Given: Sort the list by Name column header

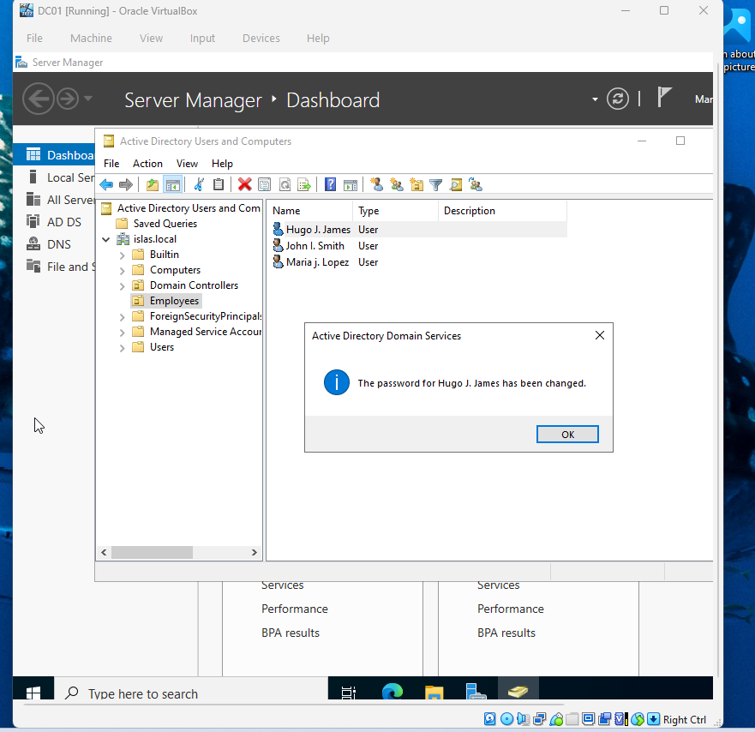Looking at the screenshot, I should click(309, 211).
